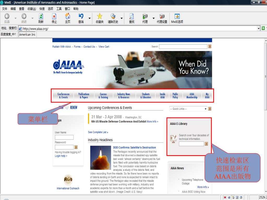Click the Forward (前进) toolbar icon
Image resolution: width=267 pixels, height=200 pixels.
click(x=24, y=16)
